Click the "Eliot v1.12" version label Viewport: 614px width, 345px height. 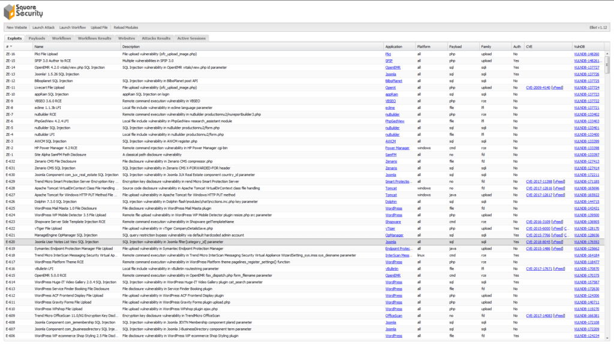pos(598,28)
